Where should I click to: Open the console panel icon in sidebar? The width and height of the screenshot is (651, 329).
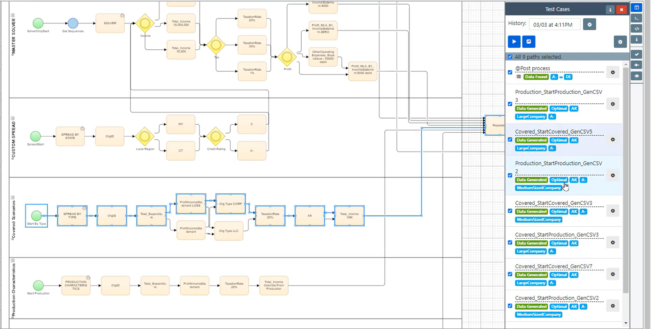click(636, 18)
